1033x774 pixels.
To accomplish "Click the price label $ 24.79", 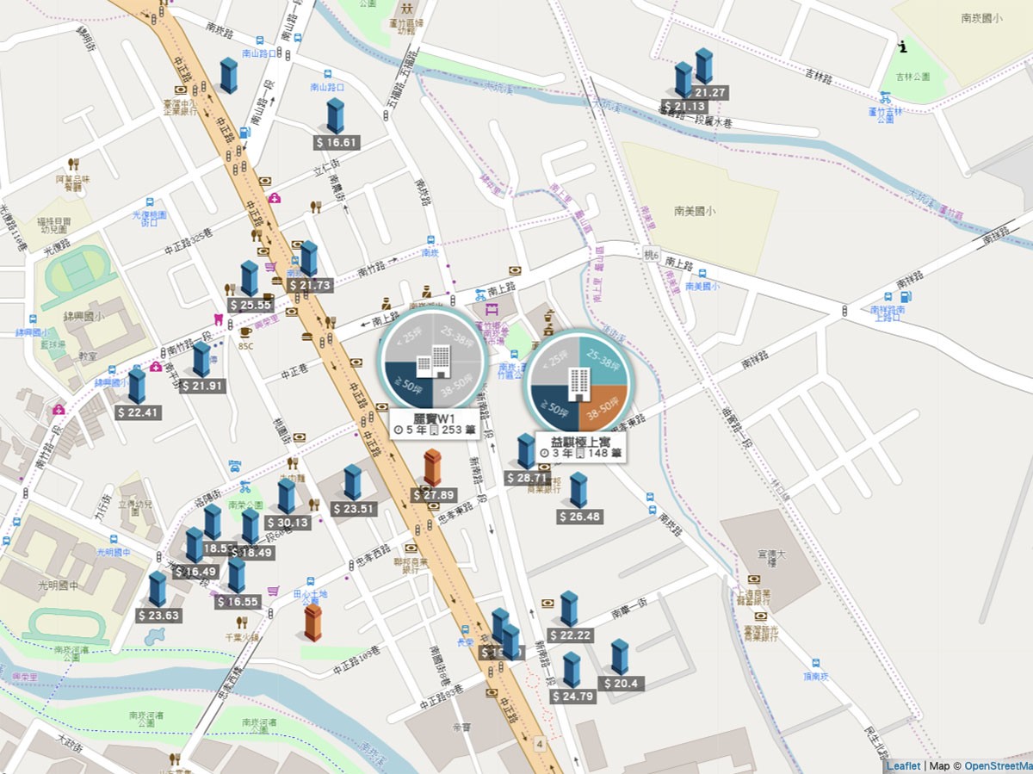I will pos(572,696).
